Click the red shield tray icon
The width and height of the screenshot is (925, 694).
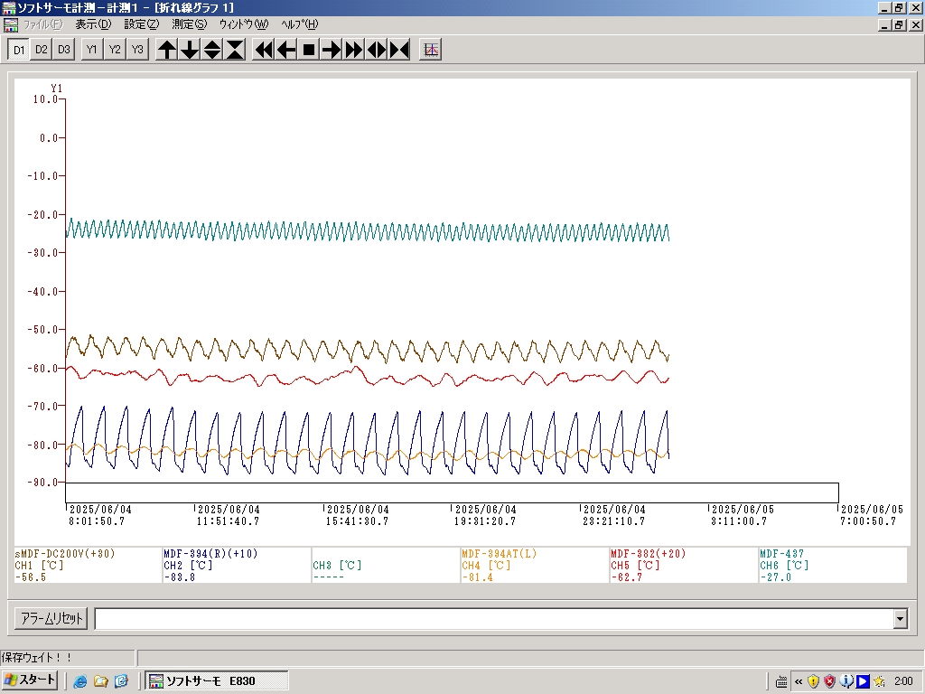tap(830, 681)
